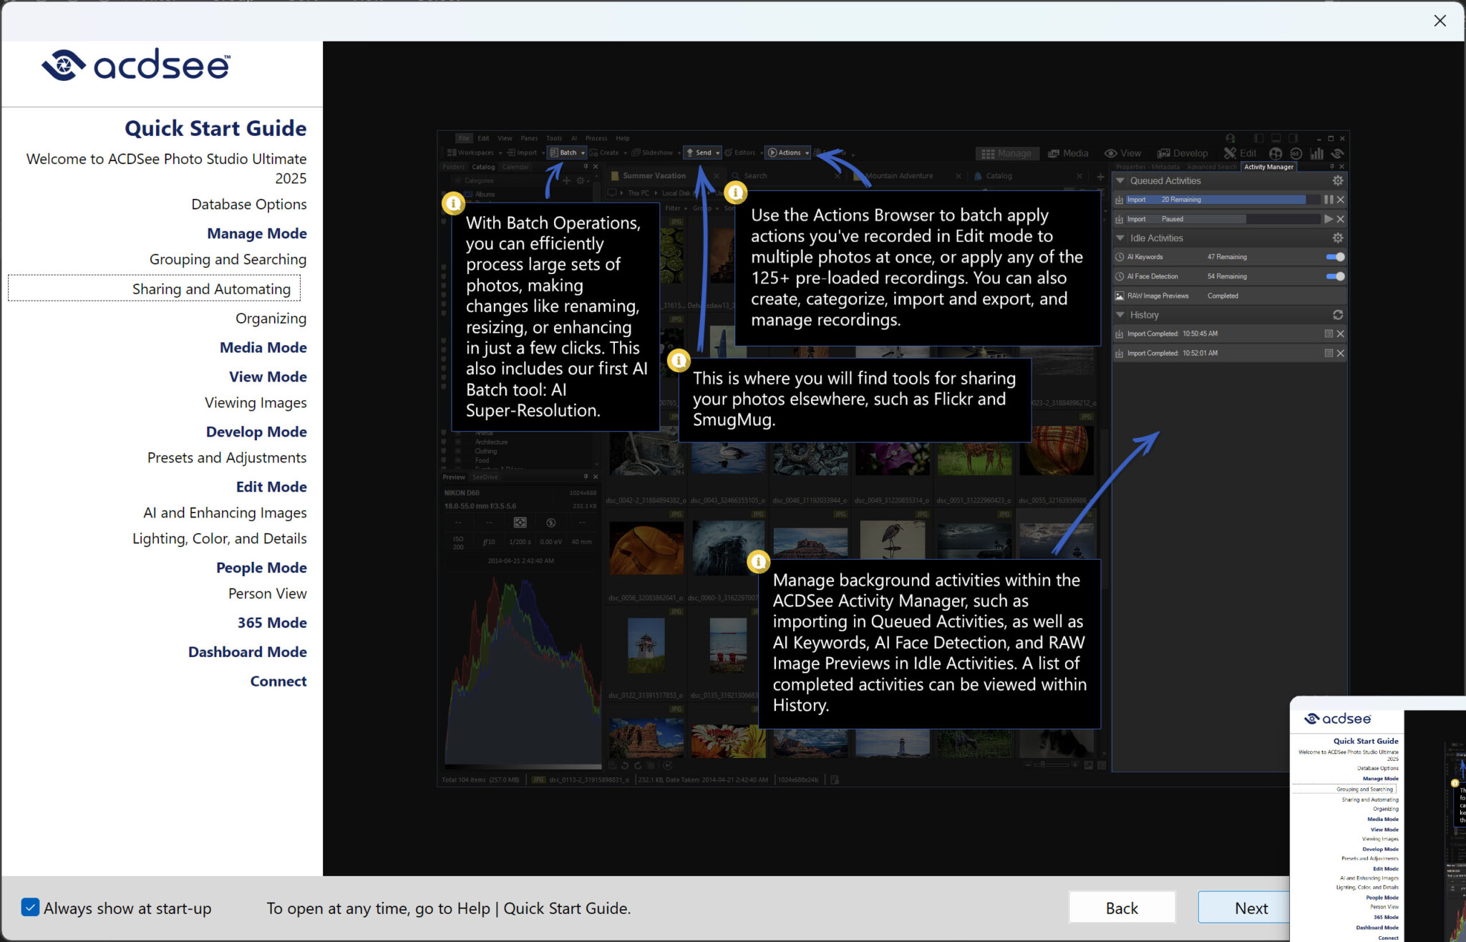Uncheck Always show at start-up
The image size is (1466, 942).
click(30, 908)
